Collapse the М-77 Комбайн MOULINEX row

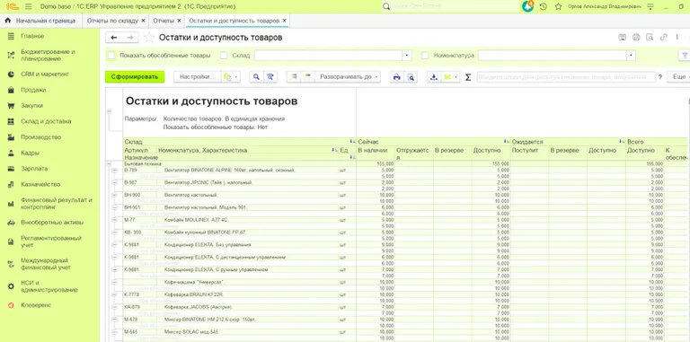pyautogui.click(x=115, y=220)
